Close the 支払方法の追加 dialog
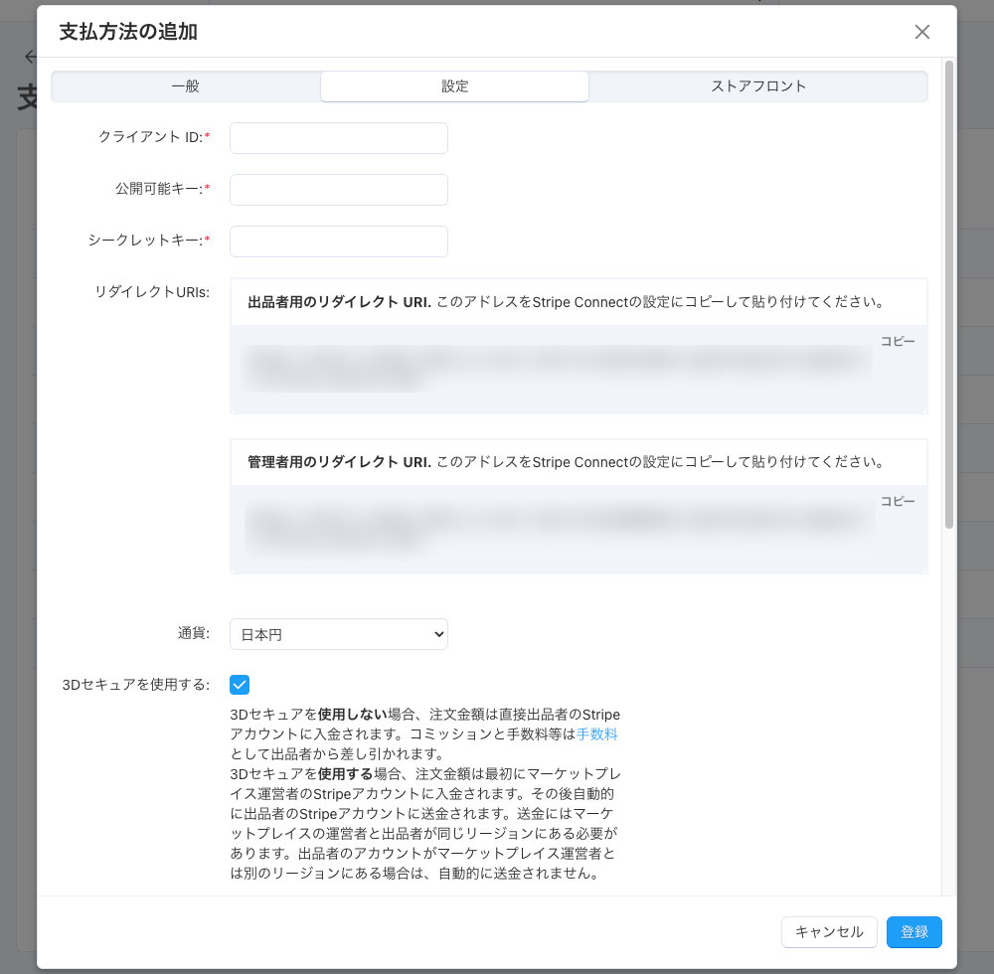Image resolution: width=994 pixels, height=974 pixels. coord(921,32)
